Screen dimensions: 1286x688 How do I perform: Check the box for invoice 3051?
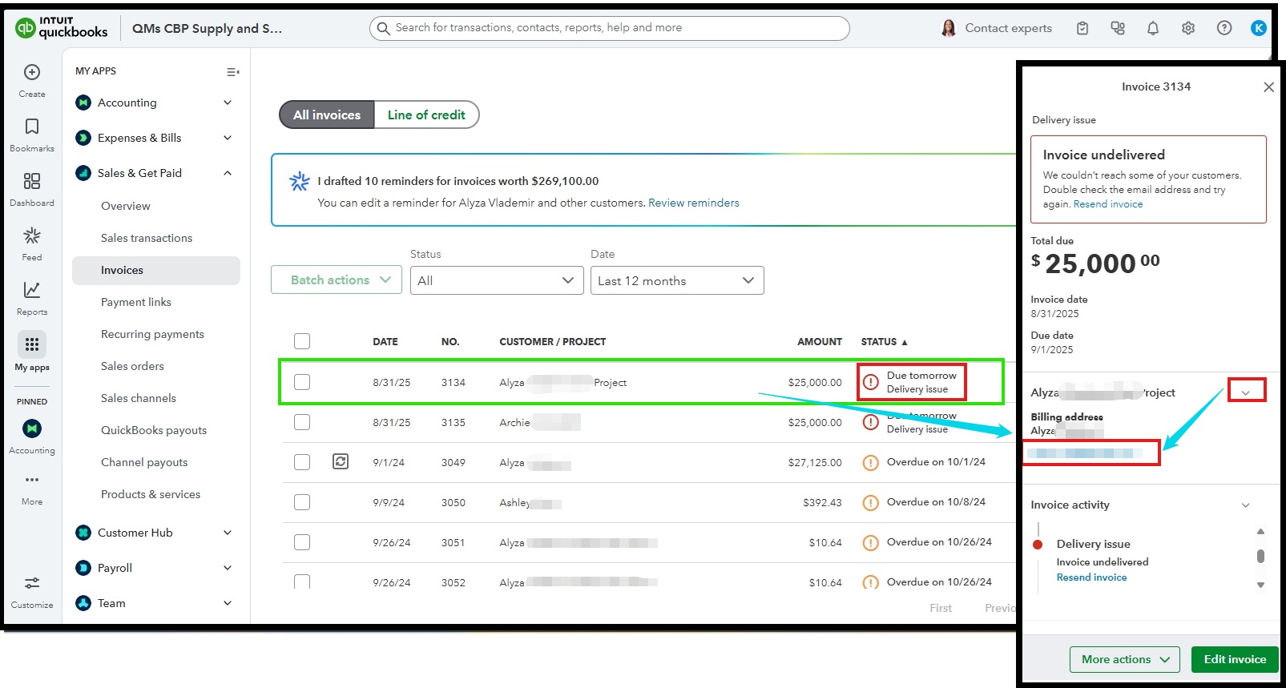point(302,542)
